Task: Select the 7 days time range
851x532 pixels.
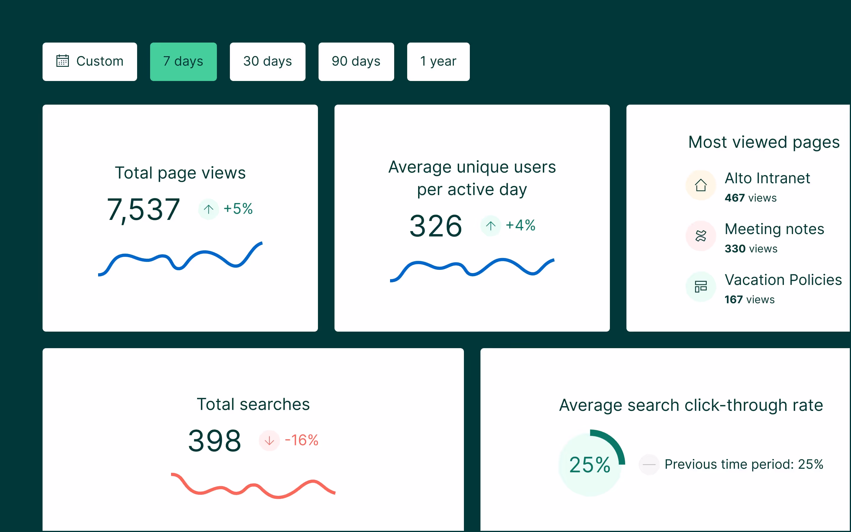Action: (x=183, y=61)
